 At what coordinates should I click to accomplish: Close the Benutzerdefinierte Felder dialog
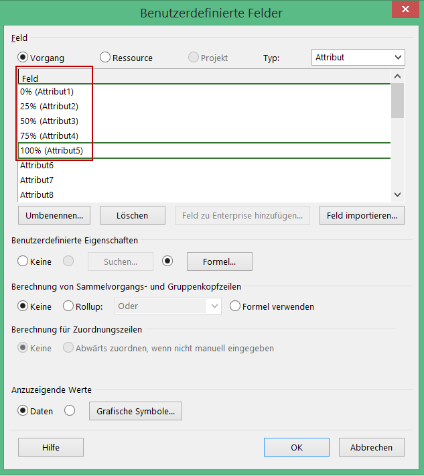point(405,12)
